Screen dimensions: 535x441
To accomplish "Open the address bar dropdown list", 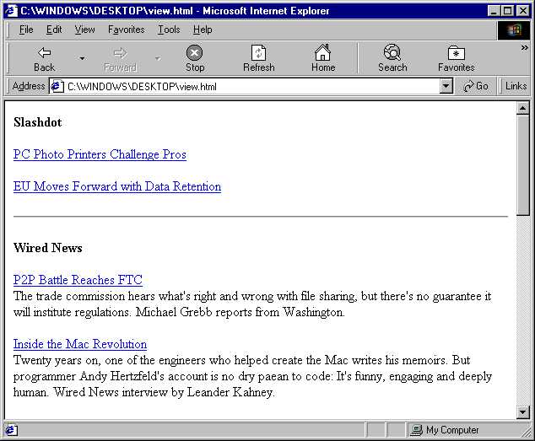I will [x=446, y=86].
